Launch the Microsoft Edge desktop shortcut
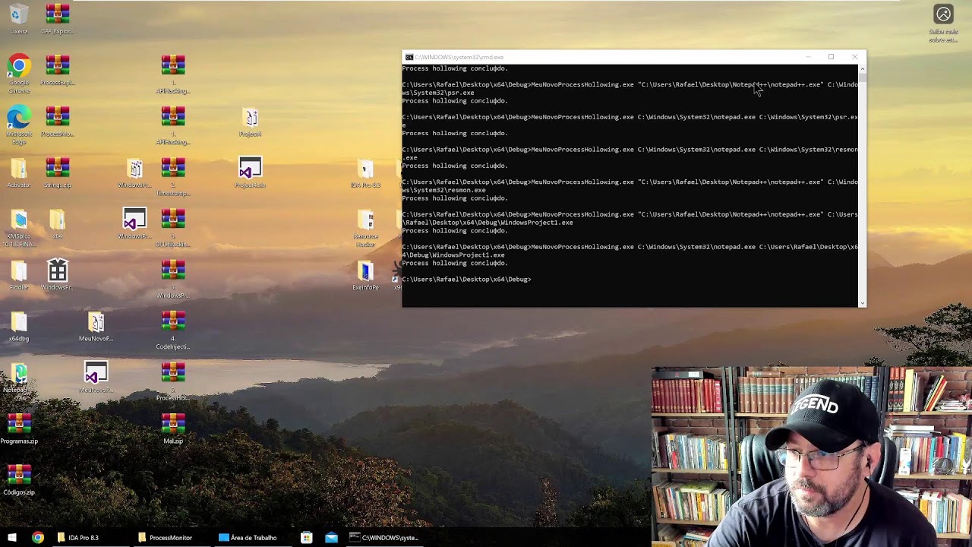The width and height of the screenshot is (972, 547). click(x=19, y=118)
